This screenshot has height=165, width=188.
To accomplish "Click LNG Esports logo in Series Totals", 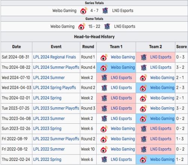I will pyautogui.click(x=105, y=10).
